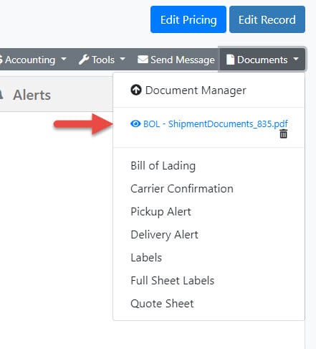Screen dimensions: 316x349
Task: Choose Full Sheet Labels option
Action: tap(173, 281)
